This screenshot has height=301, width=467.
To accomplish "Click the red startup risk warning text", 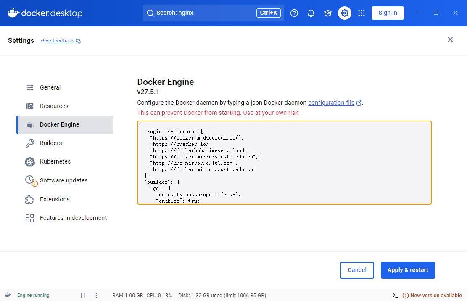I will pyautogui.click(x=218, y=113).
